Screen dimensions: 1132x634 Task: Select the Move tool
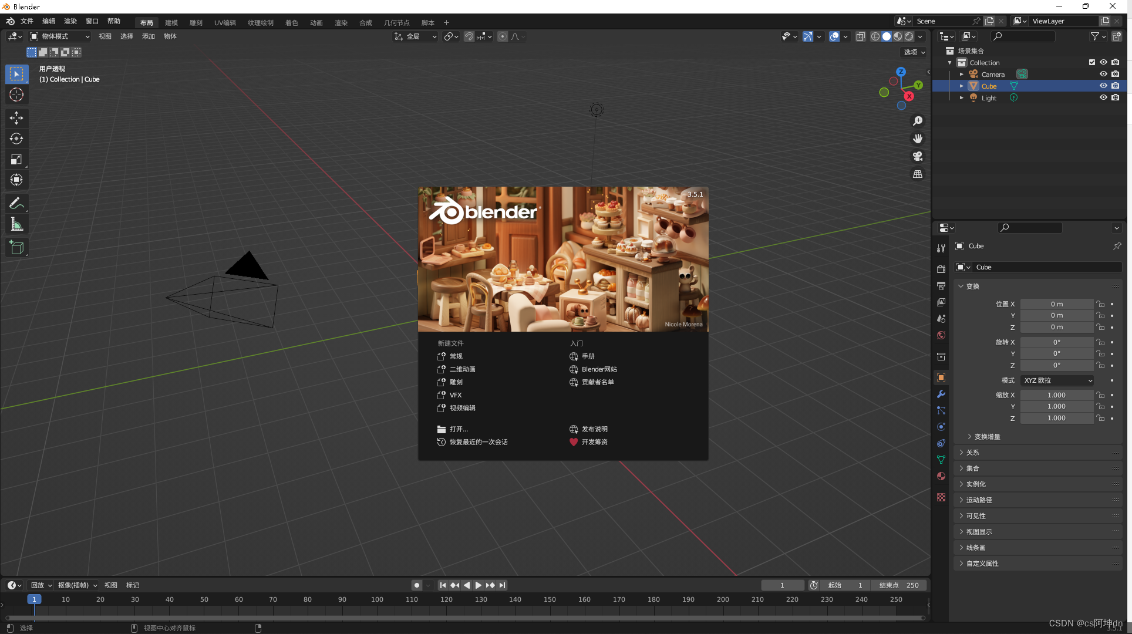click(16, 118)
